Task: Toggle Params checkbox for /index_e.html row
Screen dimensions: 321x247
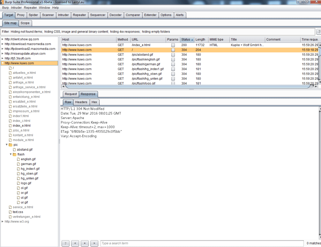Action: click(173, 45)
